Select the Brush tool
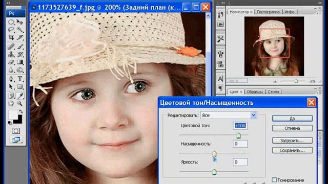 pyautogui.click(x=20, y=47)
